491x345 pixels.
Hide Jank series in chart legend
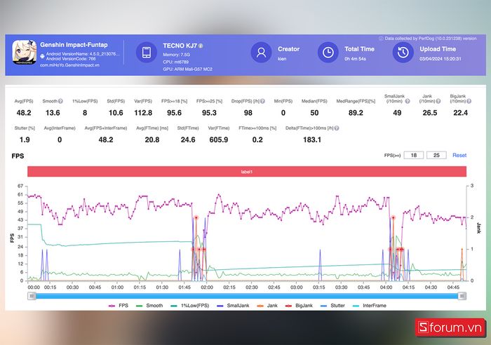click(x=267, y=306)
